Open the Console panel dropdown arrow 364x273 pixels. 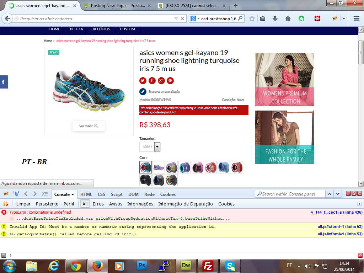click(73, 194)
